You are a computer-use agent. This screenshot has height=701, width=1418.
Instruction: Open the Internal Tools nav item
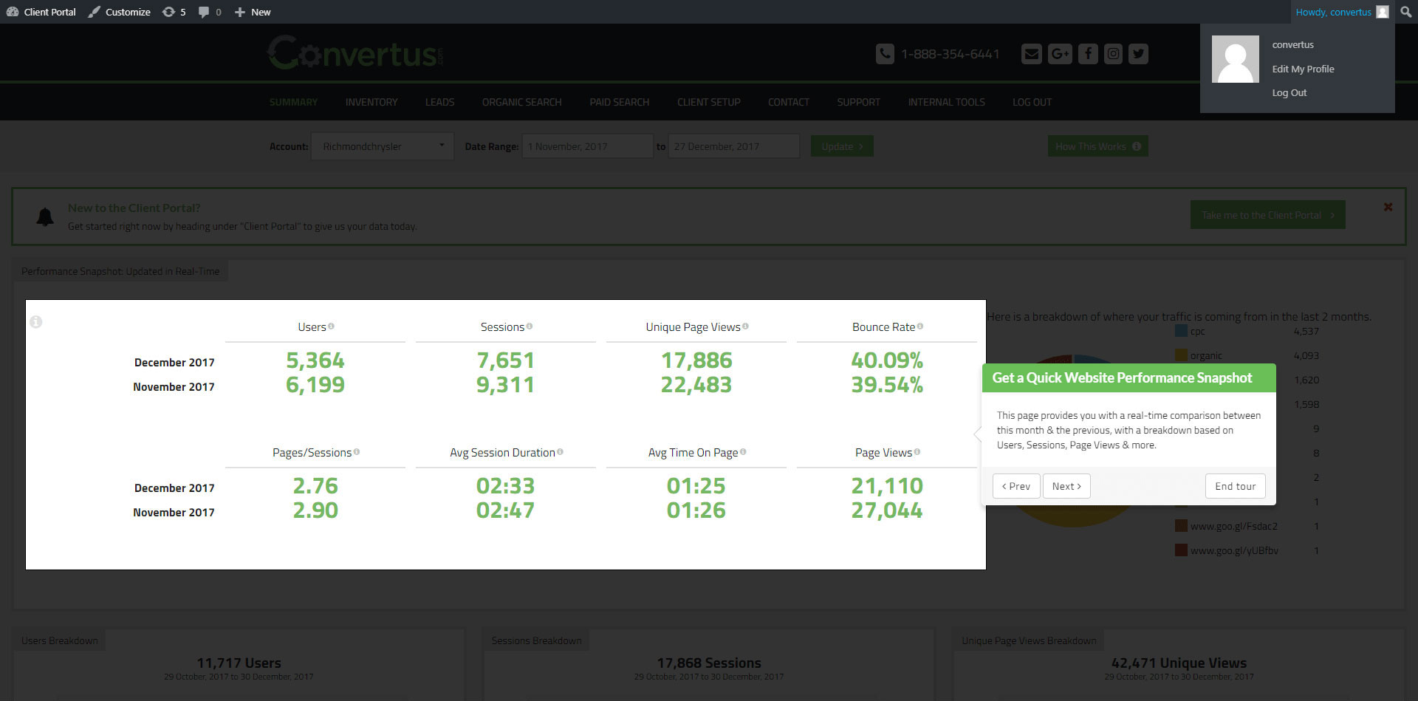point(947,102)
